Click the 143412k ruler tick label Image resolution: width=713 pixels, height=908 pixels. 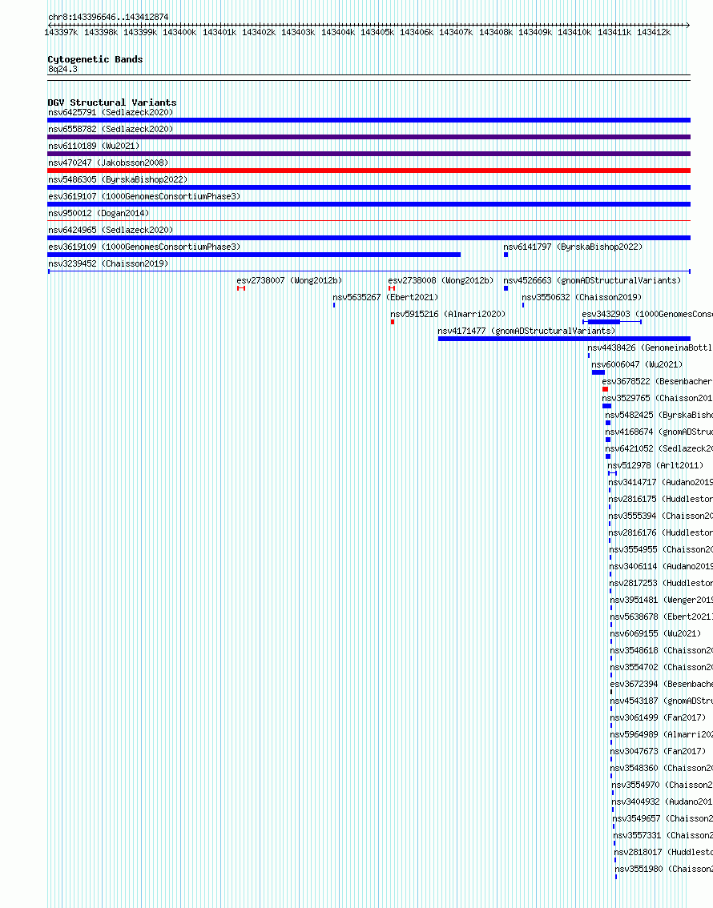tap(654, 32)
